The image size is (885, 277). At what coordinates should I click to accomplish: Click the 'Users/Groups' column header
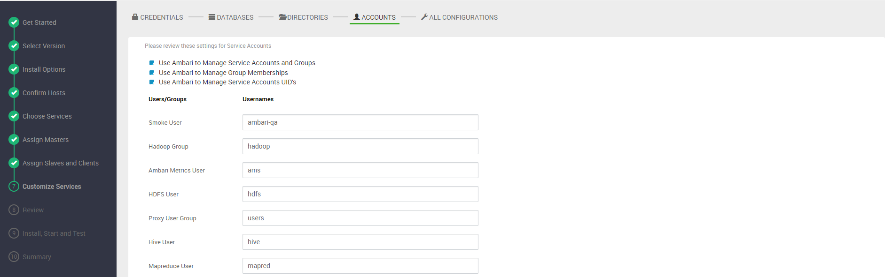pos(167,99)
